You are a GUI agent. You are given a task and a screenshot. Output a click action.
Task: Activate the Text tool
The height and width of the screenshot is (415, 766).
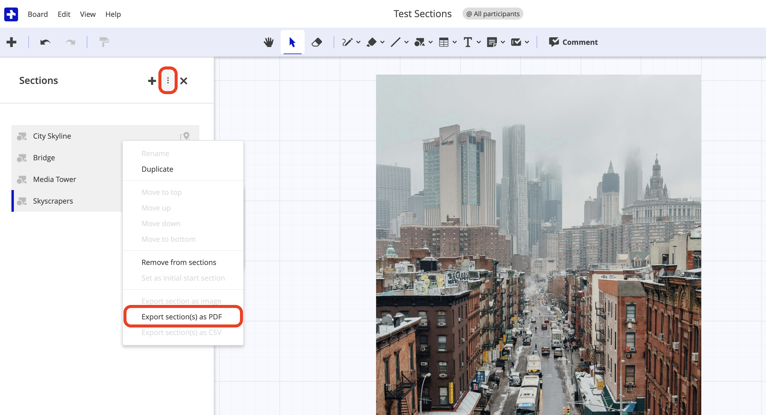[x=468, y=42]
